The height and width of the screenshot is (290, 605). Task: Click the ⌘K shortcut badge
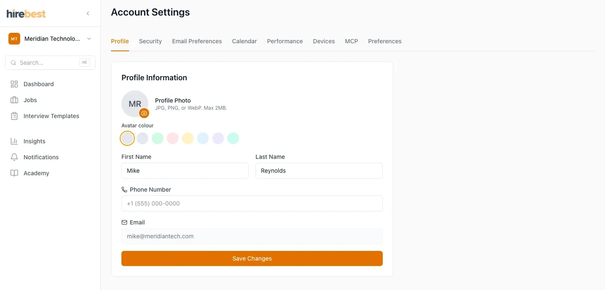(x=84, y=63)
